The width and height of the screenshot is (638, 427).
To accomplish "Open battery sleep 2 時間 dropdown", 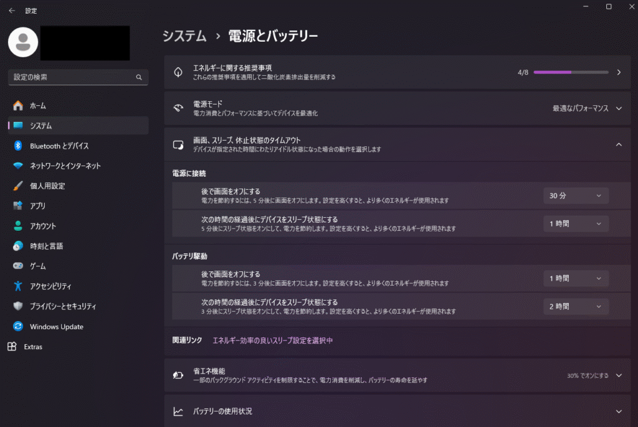I will (576, 306).
